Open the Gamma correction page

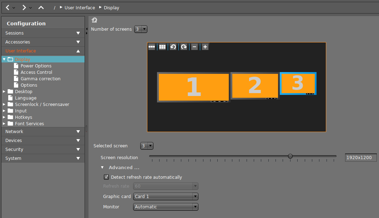40,78
